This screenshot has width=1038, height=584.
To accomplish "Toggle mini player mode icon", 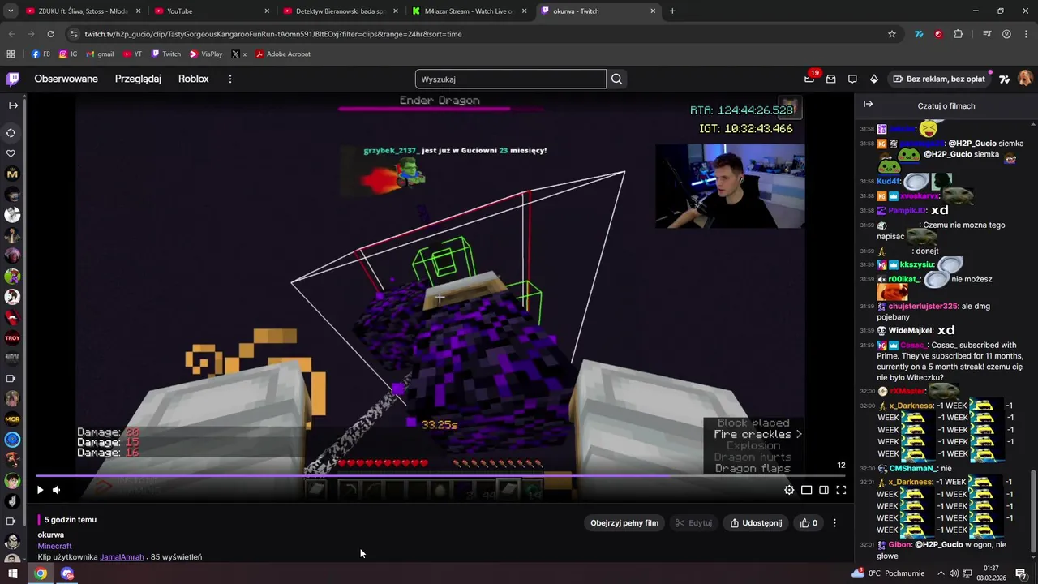I will click(807, 490).
